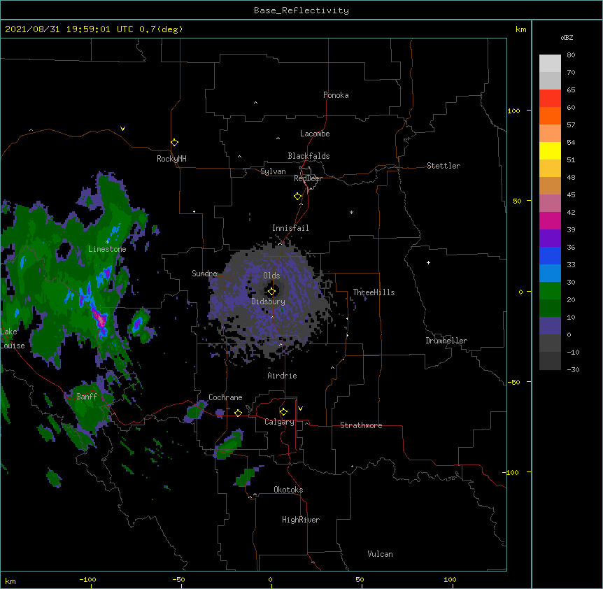Click the magenta storm core south of Limestone

click(x=101, y=320)
